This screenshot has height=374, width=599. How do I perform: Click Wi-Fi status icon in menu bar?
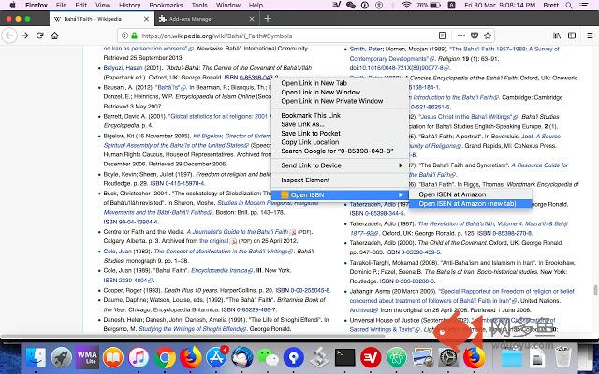(x=406, y=6)
